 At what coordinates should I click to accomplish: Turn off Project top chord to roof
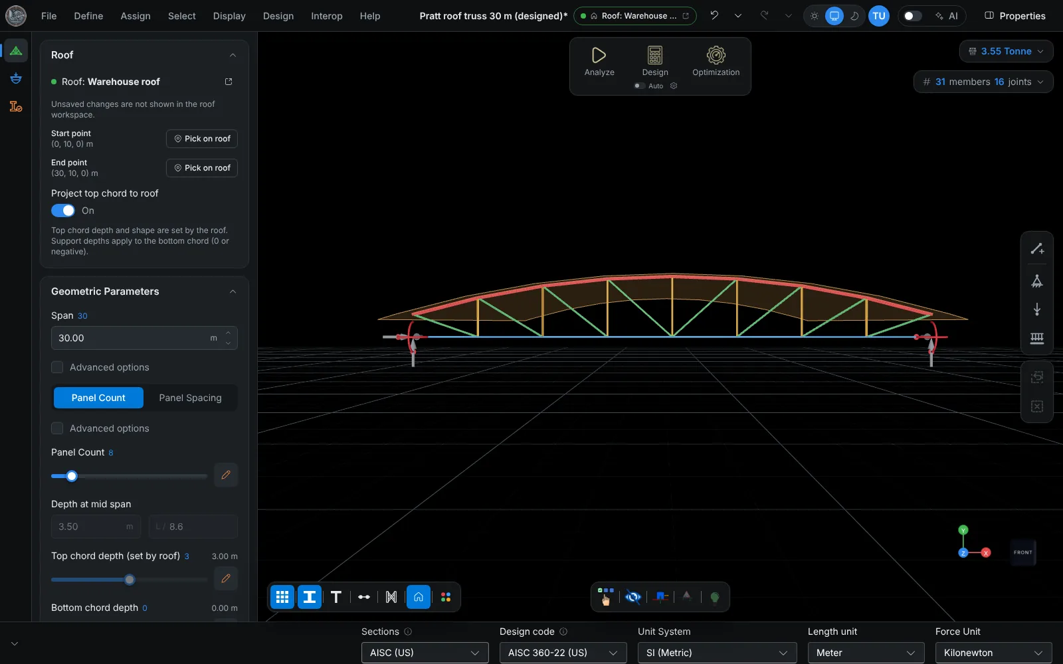tap(63, 210)
